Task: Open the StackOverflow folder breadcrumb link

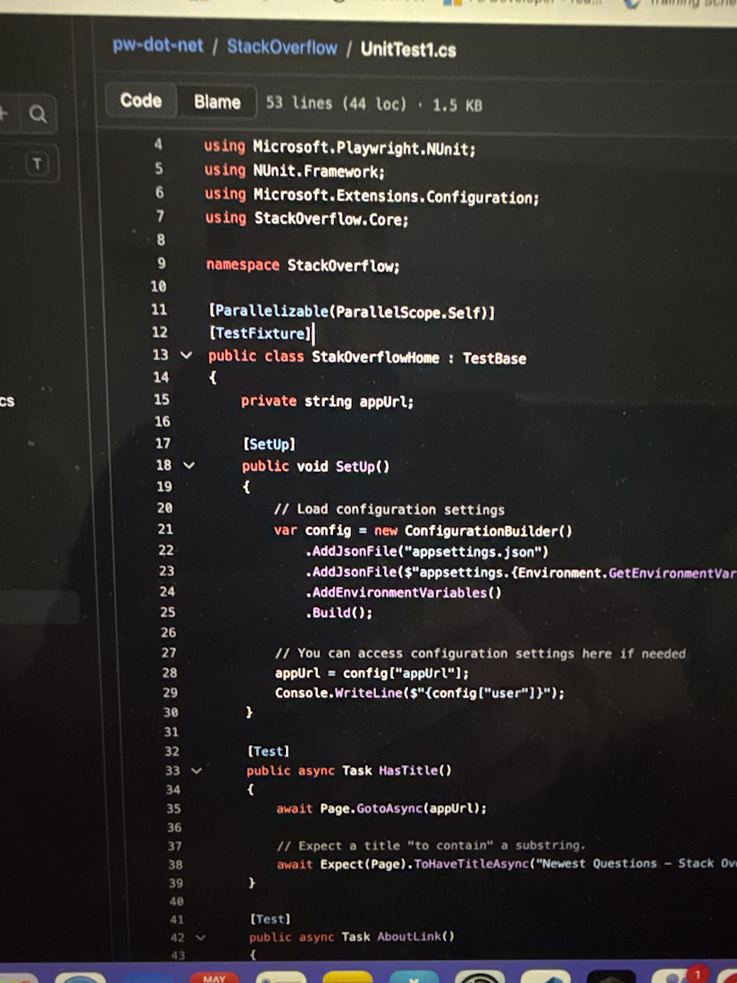Action: click(282, 47)
